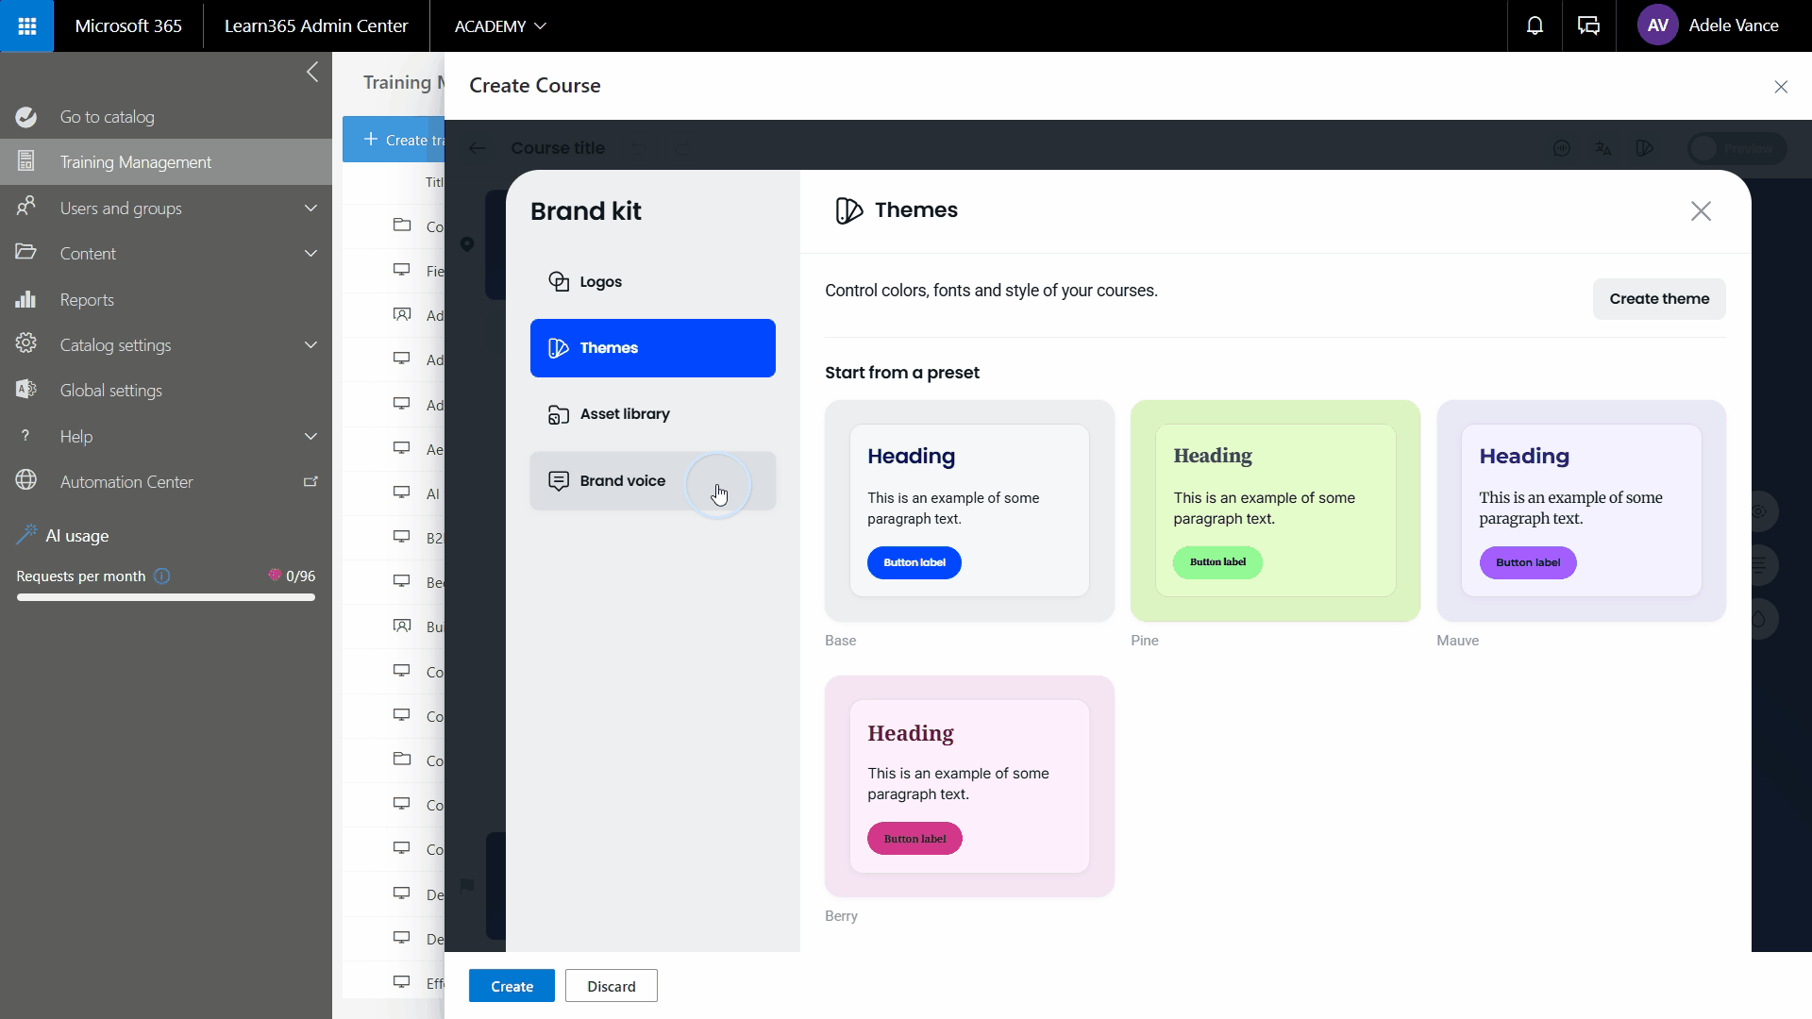Image resolution: width=1812 pixels, height=1019 pixels.
Task: Choose the Pine theme preset
Action: (1275, 510)
